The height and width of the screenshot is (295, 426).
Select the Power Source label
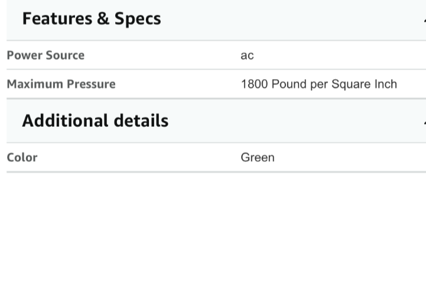pyautogui.click(x=45, y=55)
